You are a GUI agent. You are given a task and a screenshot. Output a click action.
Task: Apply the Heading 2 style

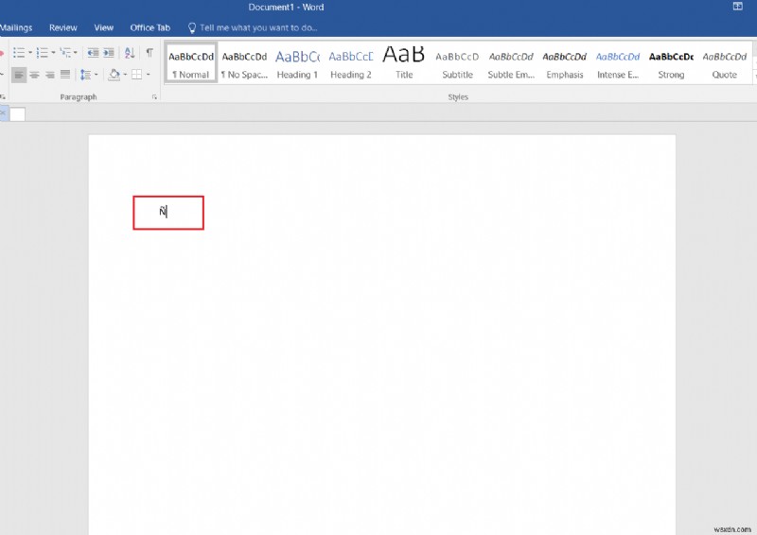pos(351,63)
